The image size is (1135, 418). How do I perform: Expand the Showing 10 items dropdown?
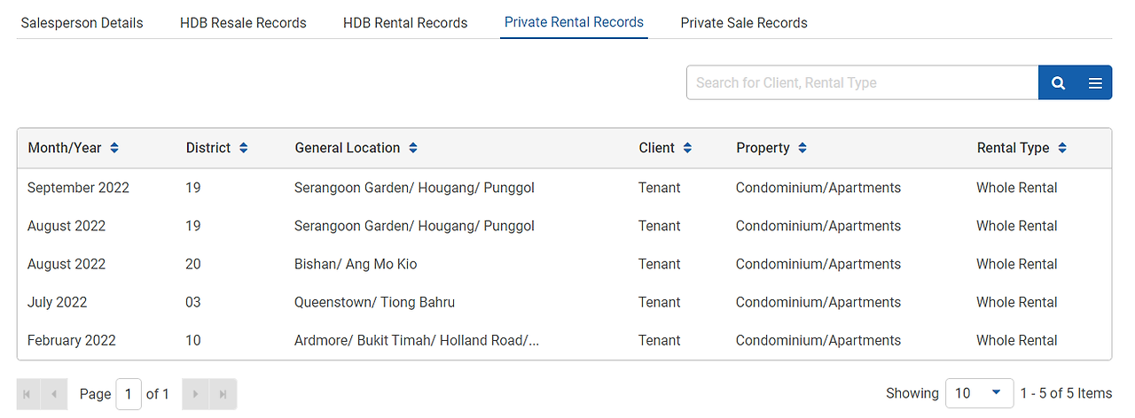(x=979, y=393)
